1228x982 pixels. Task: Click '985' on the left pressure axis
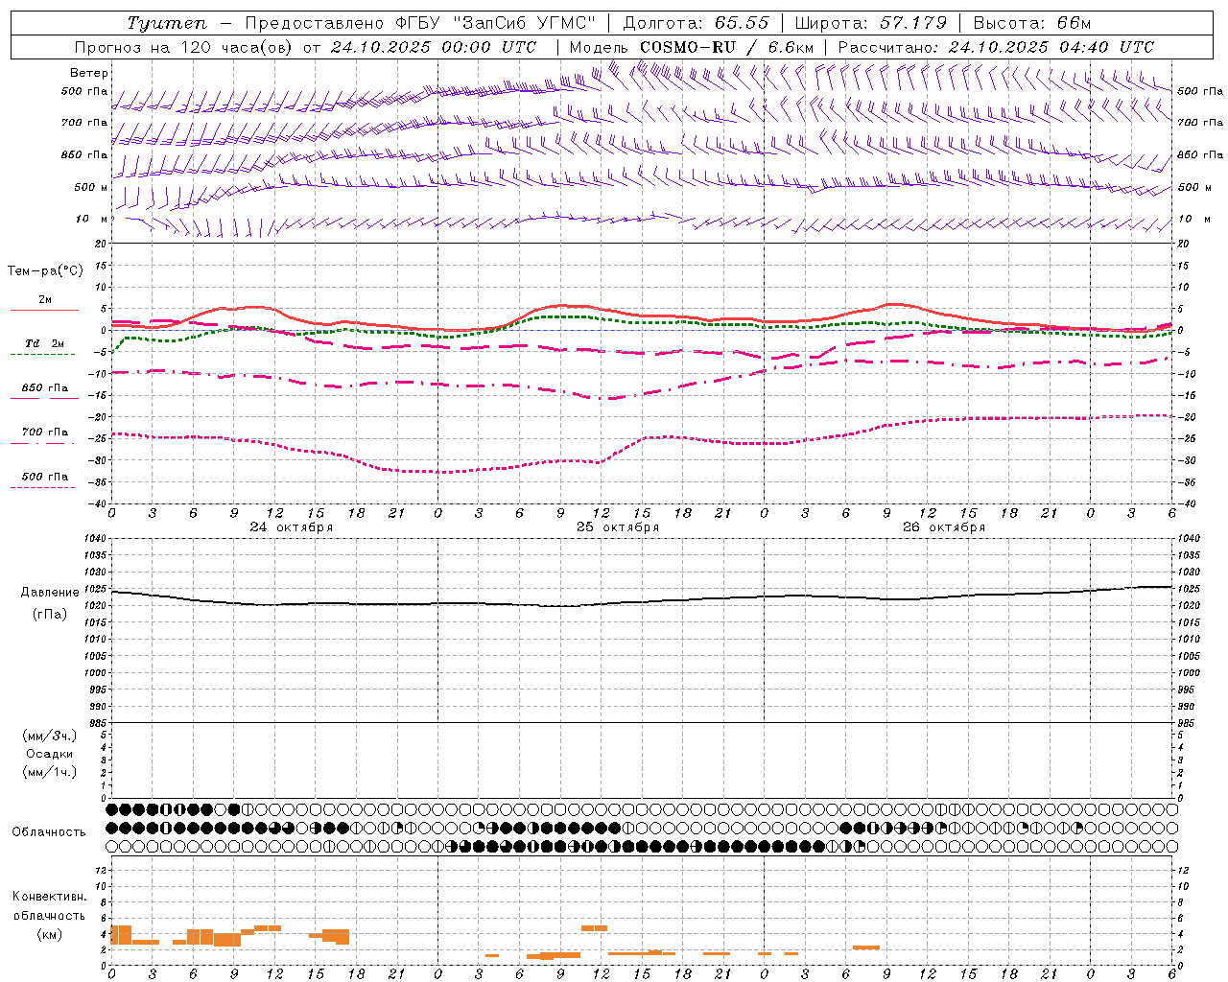click(100, 722)
